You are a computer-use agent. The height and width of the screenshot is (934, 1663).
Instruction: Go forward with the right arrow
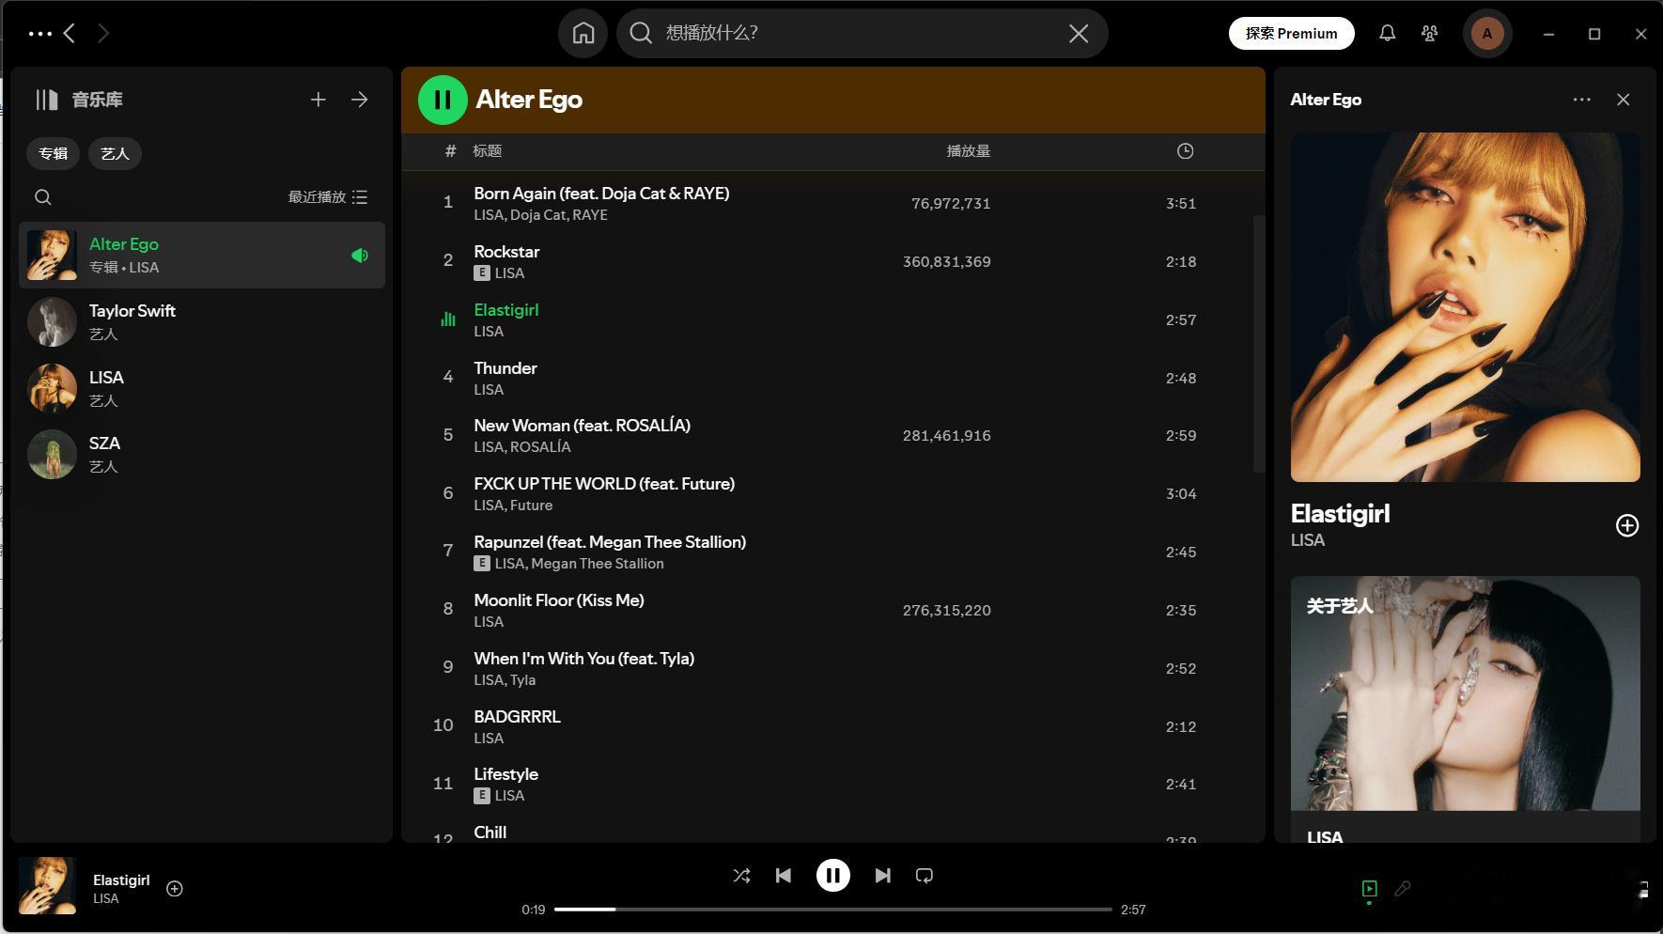[x=103, y=34]
